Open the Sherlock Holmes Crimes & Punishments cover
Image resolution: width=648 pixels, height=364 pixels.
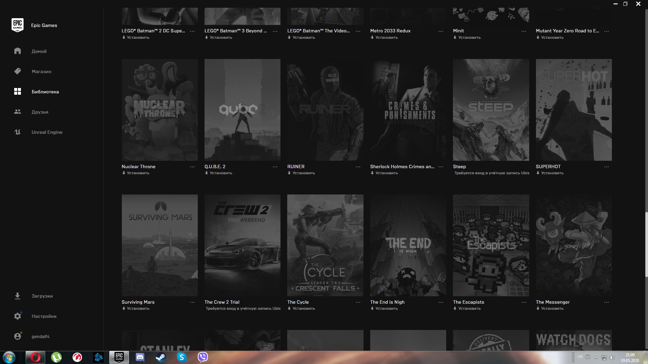pos(408,110)
